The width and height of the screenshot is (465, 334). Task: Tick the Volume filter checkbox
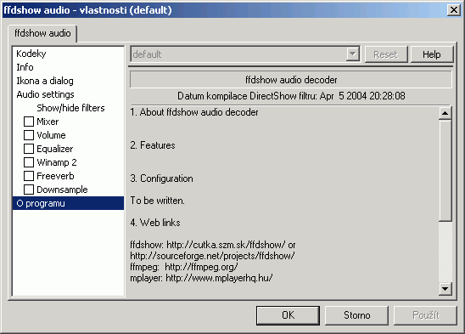[x=29, y=135]
